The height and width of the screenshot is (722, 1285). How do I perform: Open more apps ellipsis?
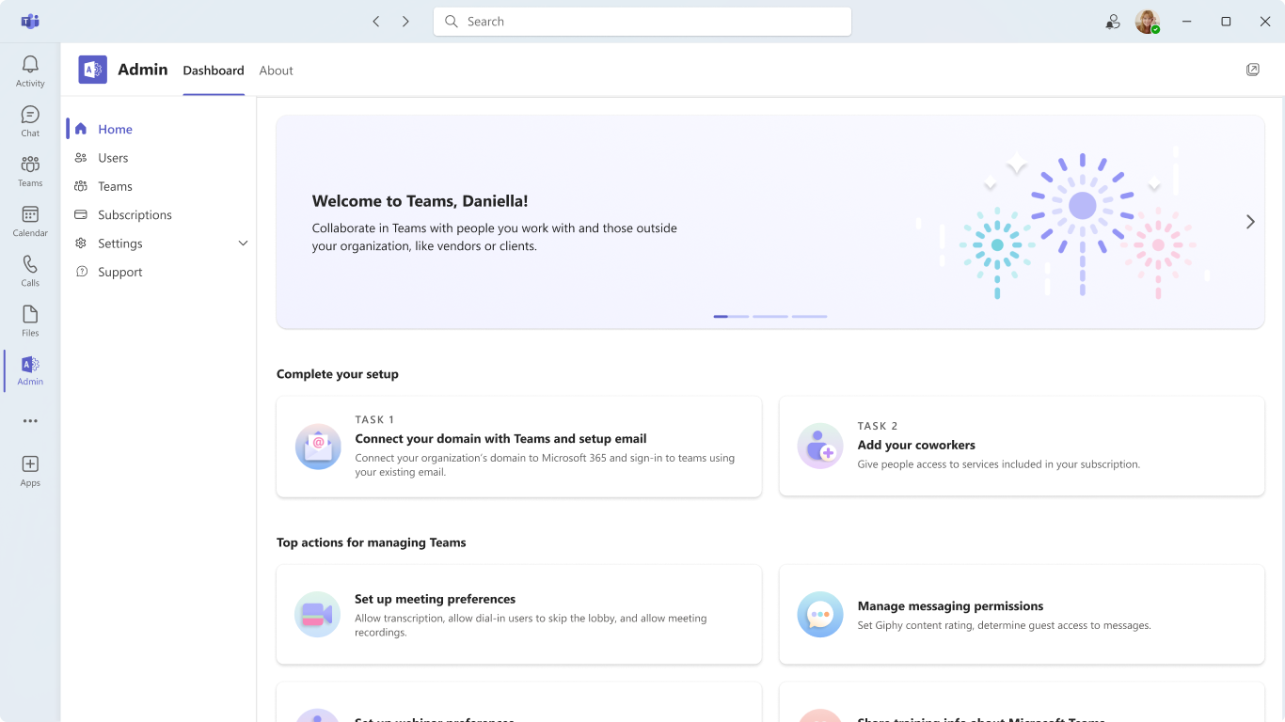(x=30, y=421)
